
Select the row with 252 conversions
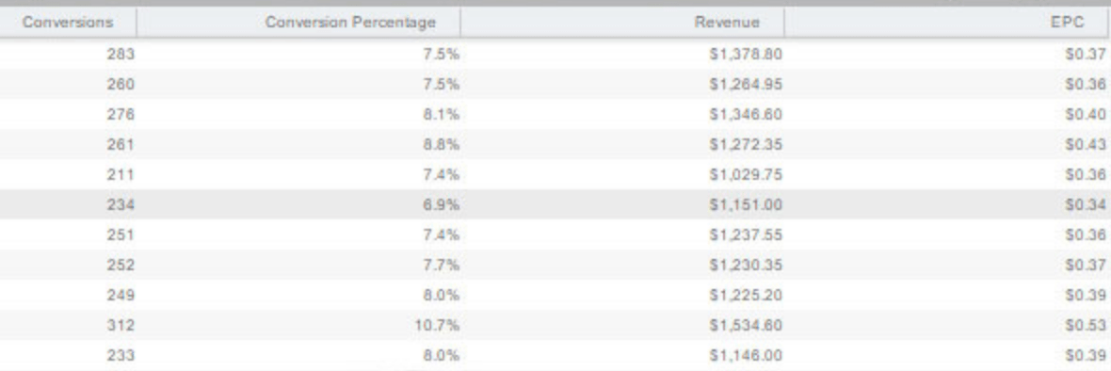(x=555, y=265)
